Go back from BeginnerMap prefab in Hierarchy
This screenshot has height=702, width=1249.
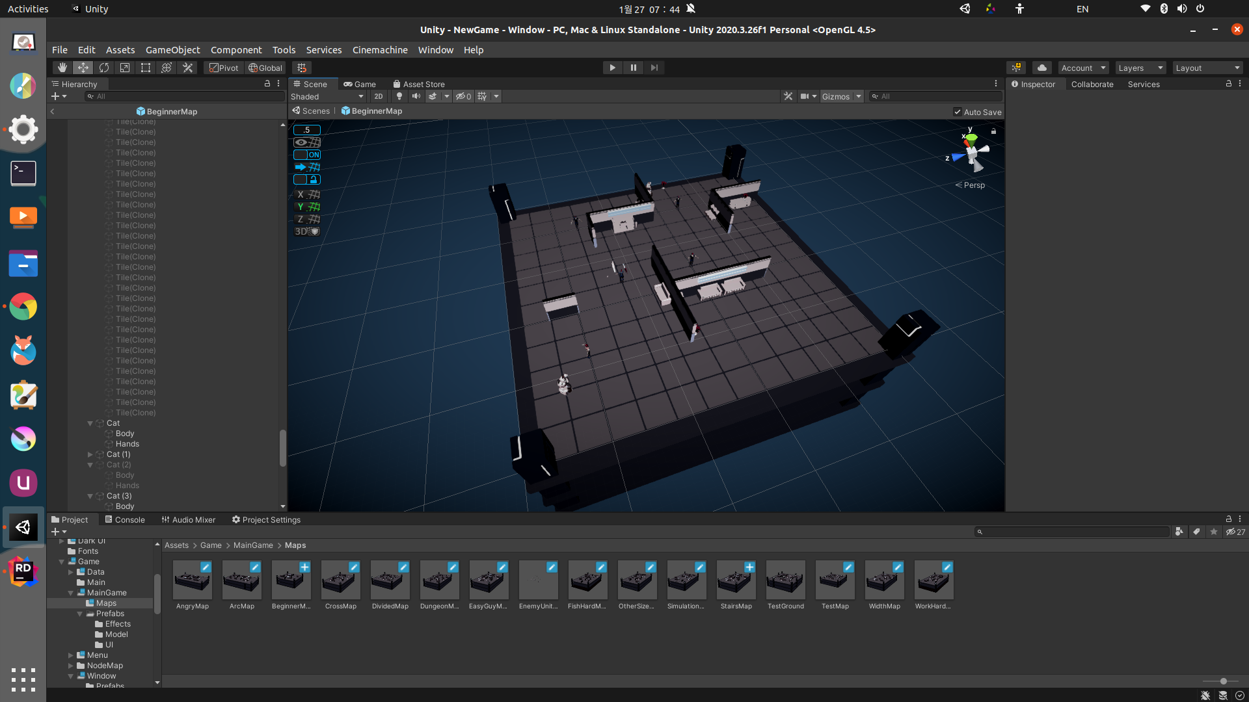click(x=53, y=111)
